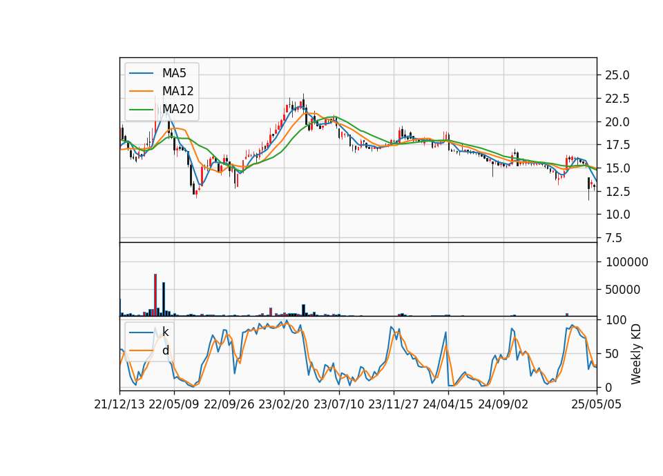Click the 17.5 price axis label

tap(617, 145)
